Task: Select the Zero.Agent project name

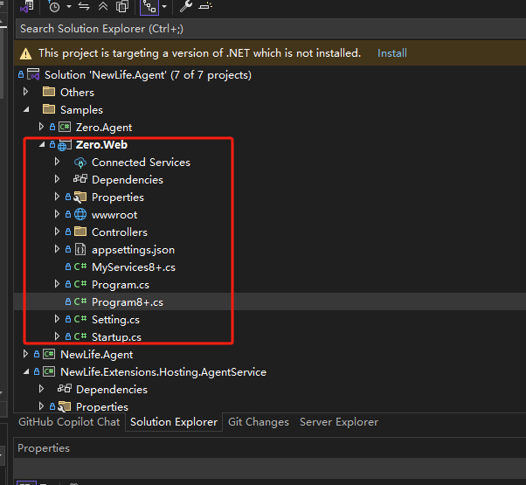Action: (x=104, y=128)
